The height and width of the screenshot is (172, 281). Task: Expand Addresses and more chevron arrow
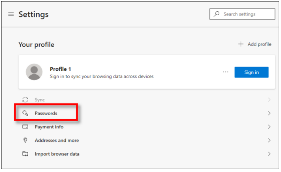tap(269, 140)
